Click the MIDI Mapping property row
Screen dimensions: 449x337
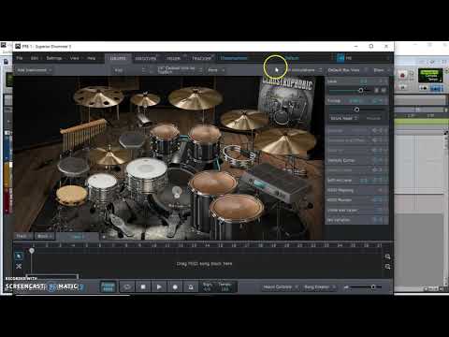(357, 190)
